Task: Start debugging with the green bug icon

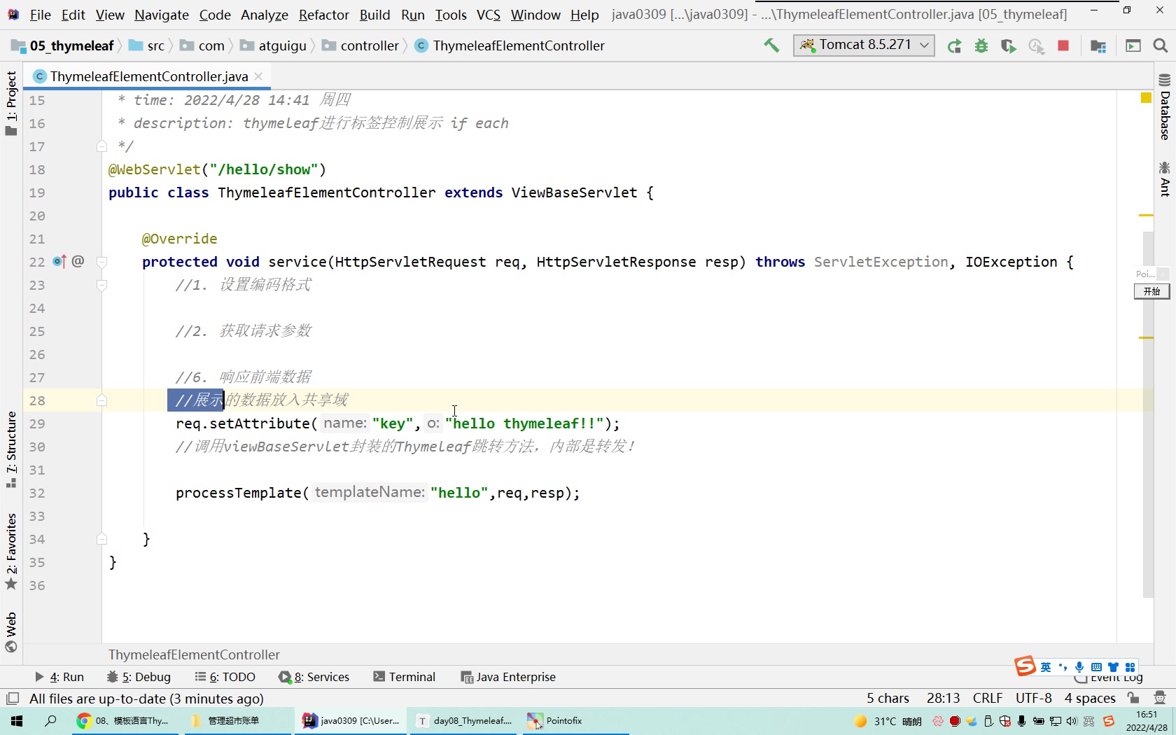Action: [x=981, y=46]
